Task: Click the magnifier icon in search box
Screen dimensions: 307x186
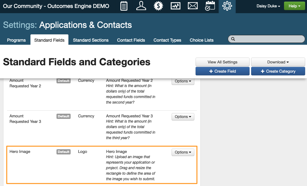Action: [233, 39]
